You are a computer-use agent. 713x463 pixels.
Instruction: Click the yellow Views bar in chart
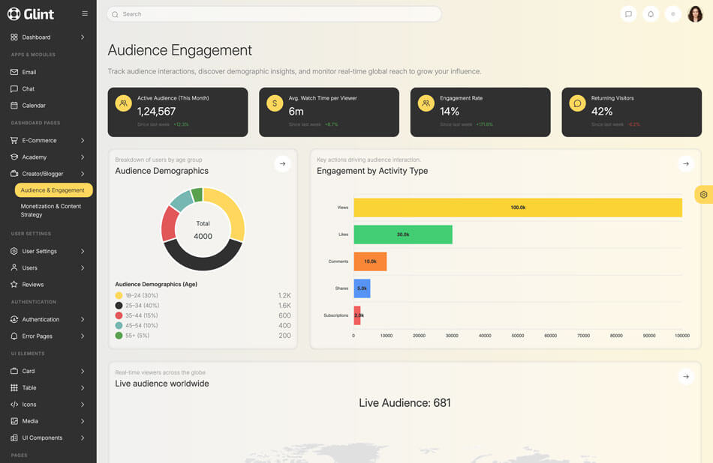(517, 208)
